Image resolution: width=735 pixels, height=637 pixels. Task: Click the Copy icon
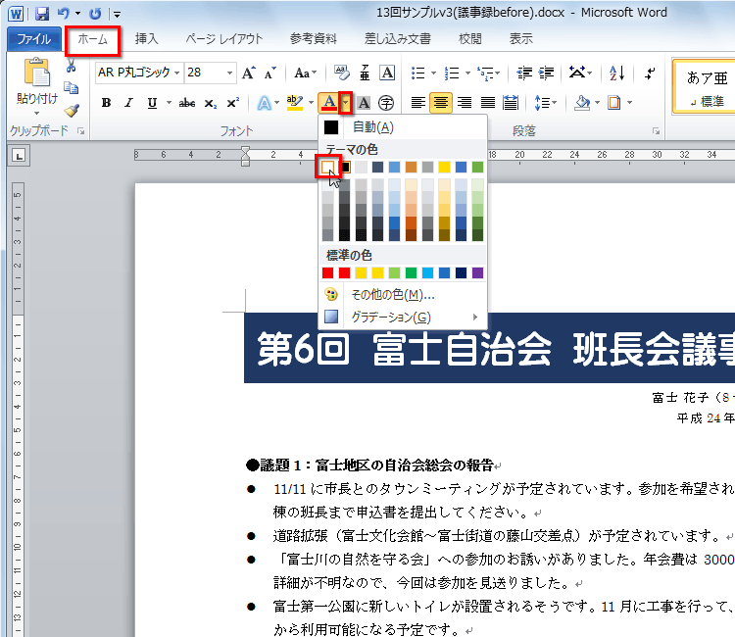[71, 88]
